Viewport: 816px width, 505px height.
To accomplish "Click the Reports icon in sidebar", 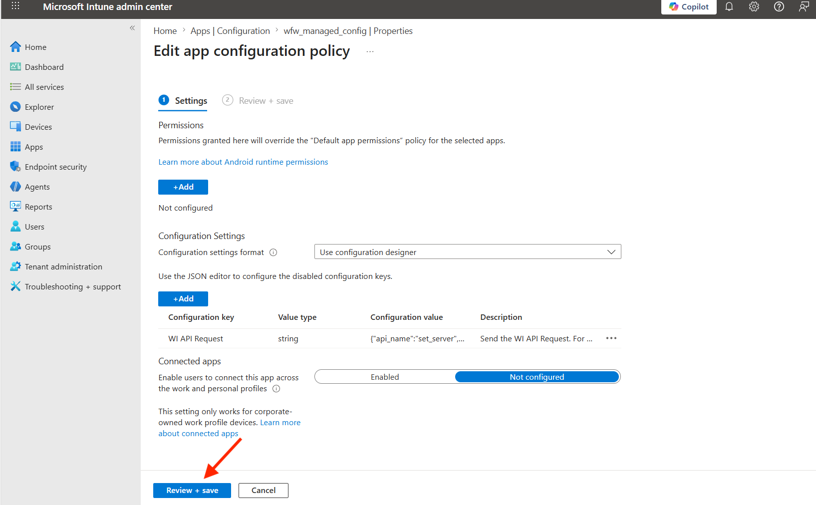I will 15,207.
